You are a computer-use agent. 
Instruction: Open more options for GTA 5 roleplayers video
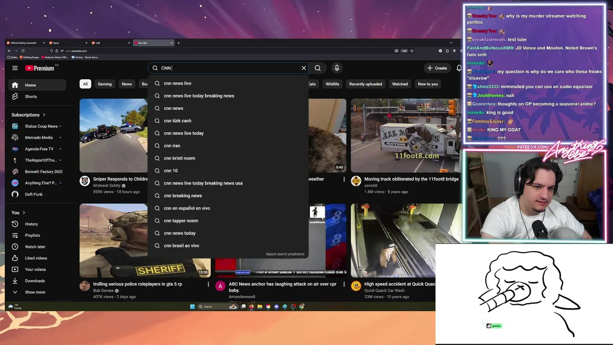click(x=208, y=285)
